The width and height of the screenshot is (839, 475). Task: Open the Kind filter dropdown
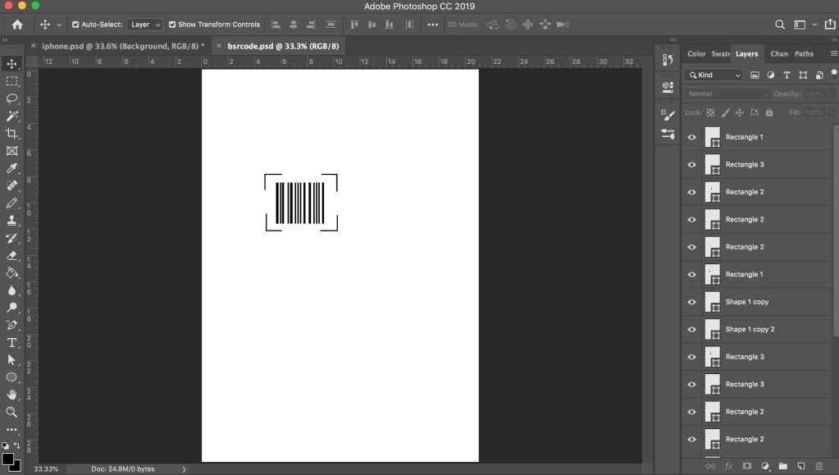[714, 75]
